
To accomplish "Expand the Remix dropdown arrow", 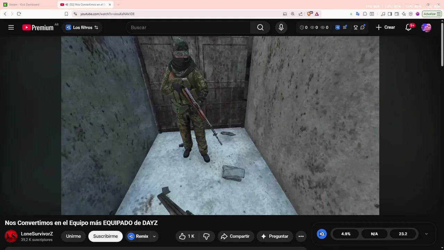I will [154, 236].
